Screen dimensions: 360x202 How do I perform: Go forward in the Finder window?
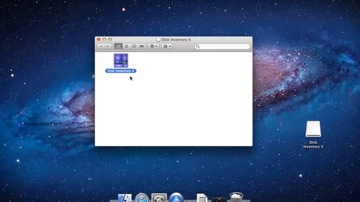108,47
